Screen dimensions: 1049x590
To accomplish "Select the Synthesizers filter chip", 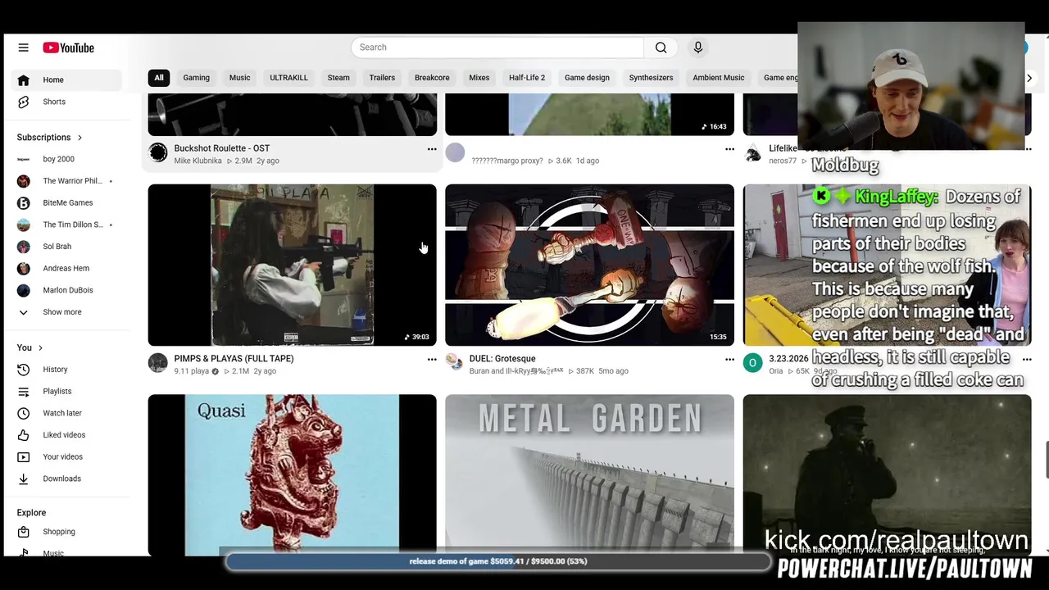I will tap(651, 78).
